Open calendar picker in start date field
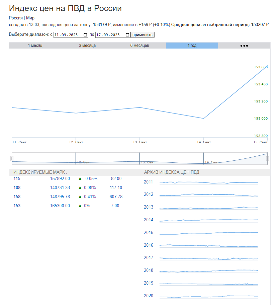This screenshot has height=305, width=277. [x=85, y=35]
